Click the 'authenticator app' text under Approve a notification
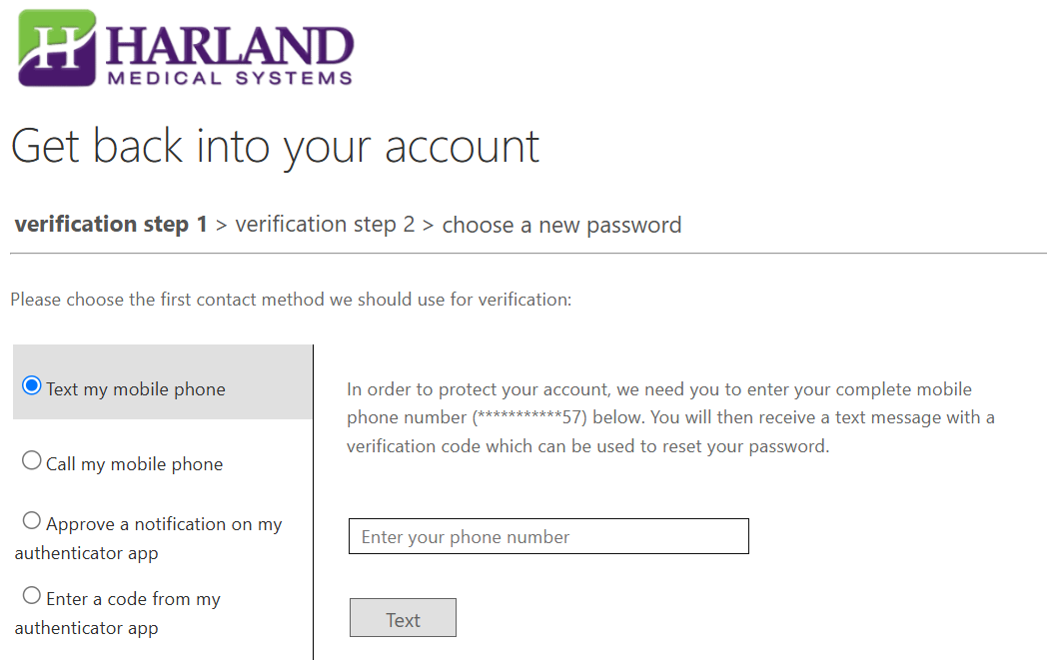The height and width of the screenshot is (660, 1047). 86,553
